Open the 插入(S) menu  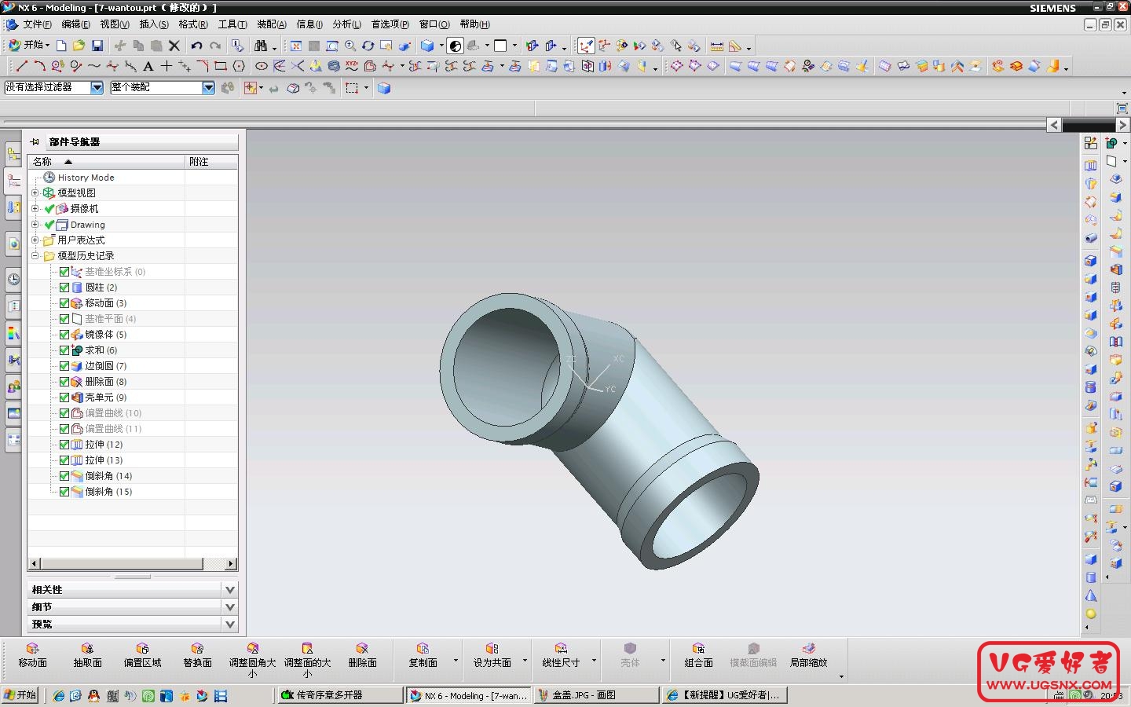154,24
